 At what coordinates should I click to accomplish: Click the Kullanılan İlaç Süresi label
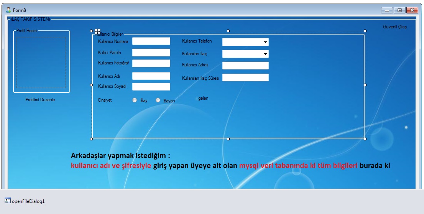pos(200,78)
